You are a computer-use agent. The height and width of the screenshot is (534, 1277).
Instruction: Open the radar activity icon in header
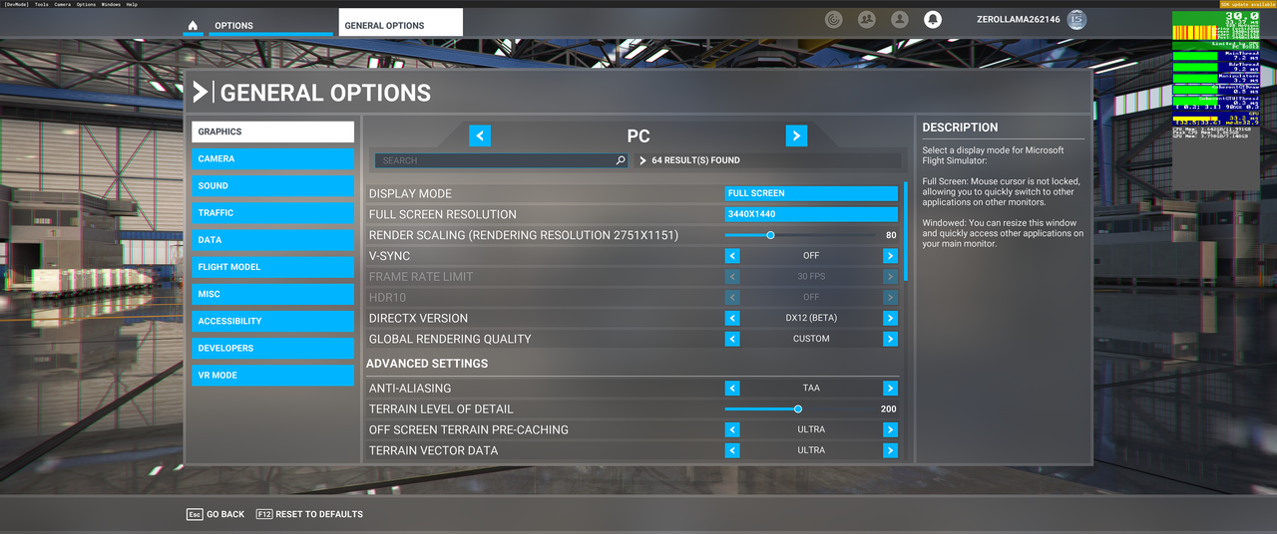(834, 19)
